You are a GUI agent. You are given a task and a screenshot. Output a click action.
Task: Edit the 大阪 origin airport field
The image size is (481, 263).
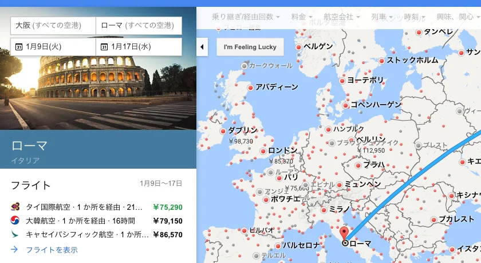[53, 26]
